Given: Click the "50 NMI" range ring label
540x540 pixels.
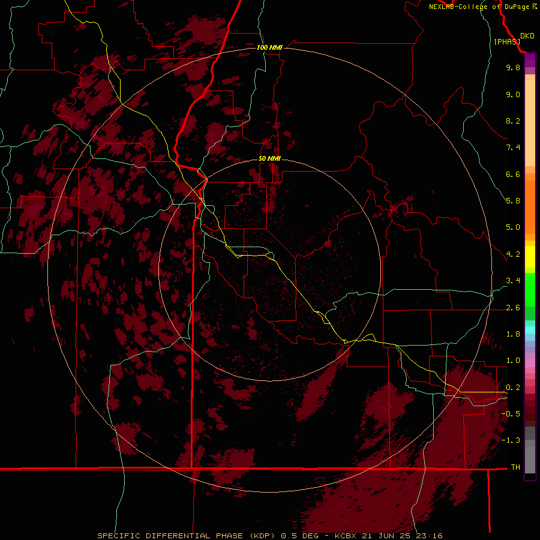Looking at the screenshot, I should tap(269, 158).
